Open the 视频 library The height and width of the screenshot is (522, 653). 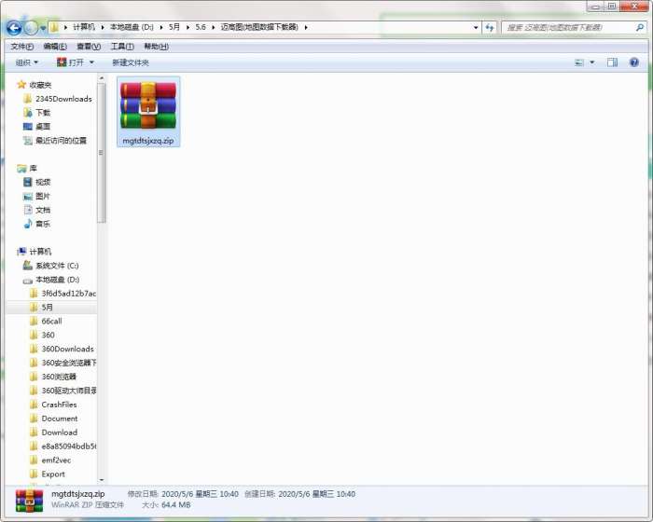(x=43, y=182)
